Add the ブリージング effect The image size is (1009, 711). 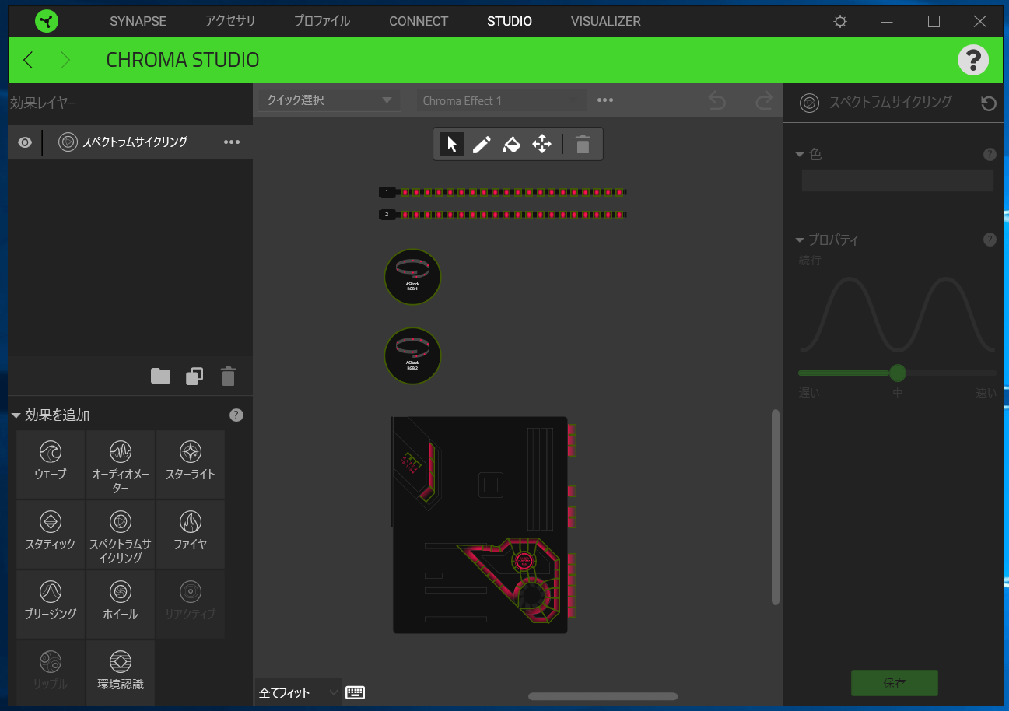51,604
